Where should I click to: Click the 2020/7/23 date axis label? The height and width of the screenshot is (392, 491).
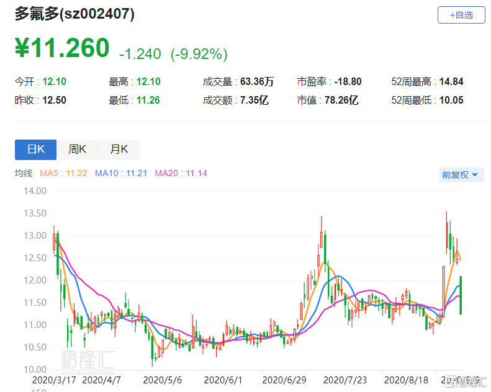coord(345,380)
